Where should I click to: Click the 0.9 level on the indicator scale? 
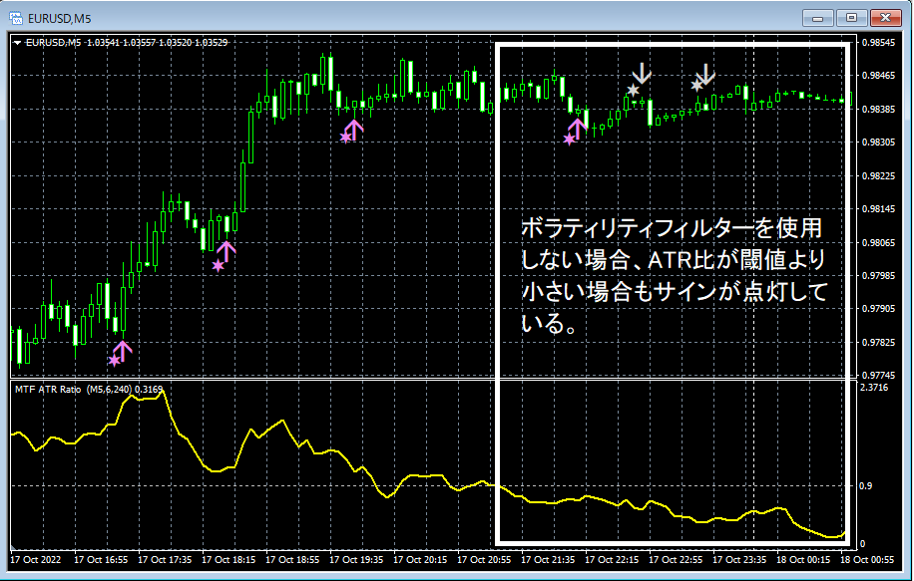tap(866, 485)
